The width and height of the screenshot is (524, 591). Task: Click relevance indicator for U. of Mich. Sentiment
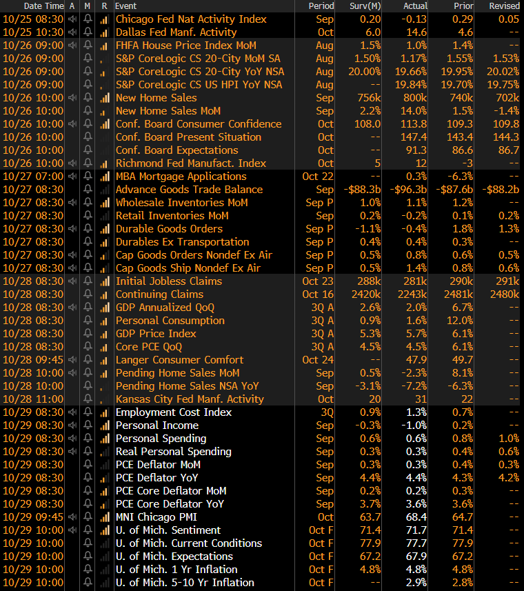click(104, 530)
